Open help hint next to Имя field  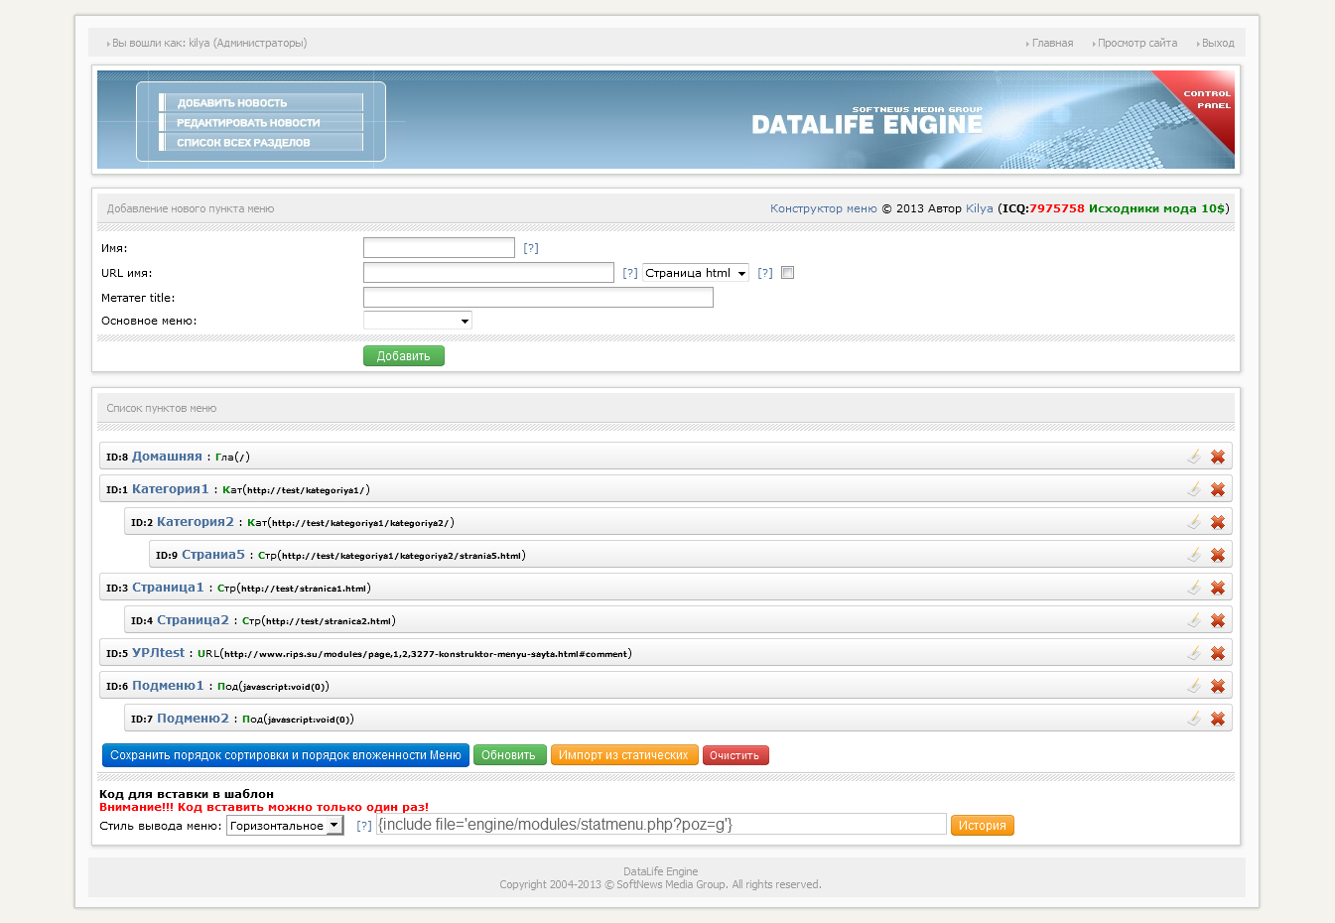[x=531, y=248]
